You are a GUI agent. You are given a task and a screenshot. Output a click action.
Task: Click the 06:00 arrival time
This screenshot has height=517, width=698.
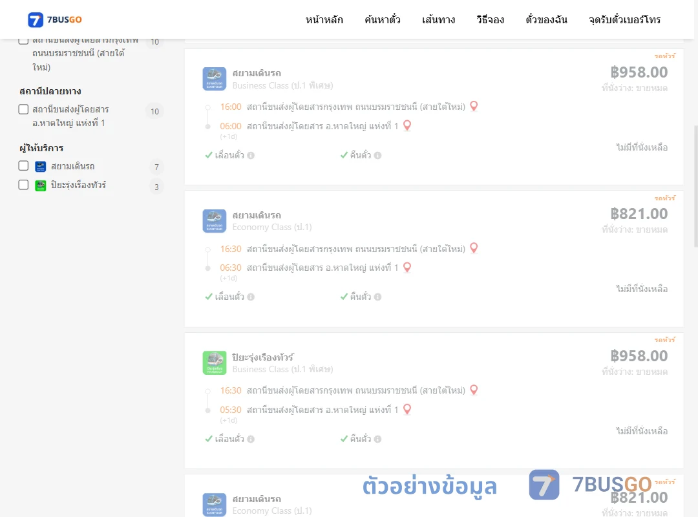click(231, 126)
